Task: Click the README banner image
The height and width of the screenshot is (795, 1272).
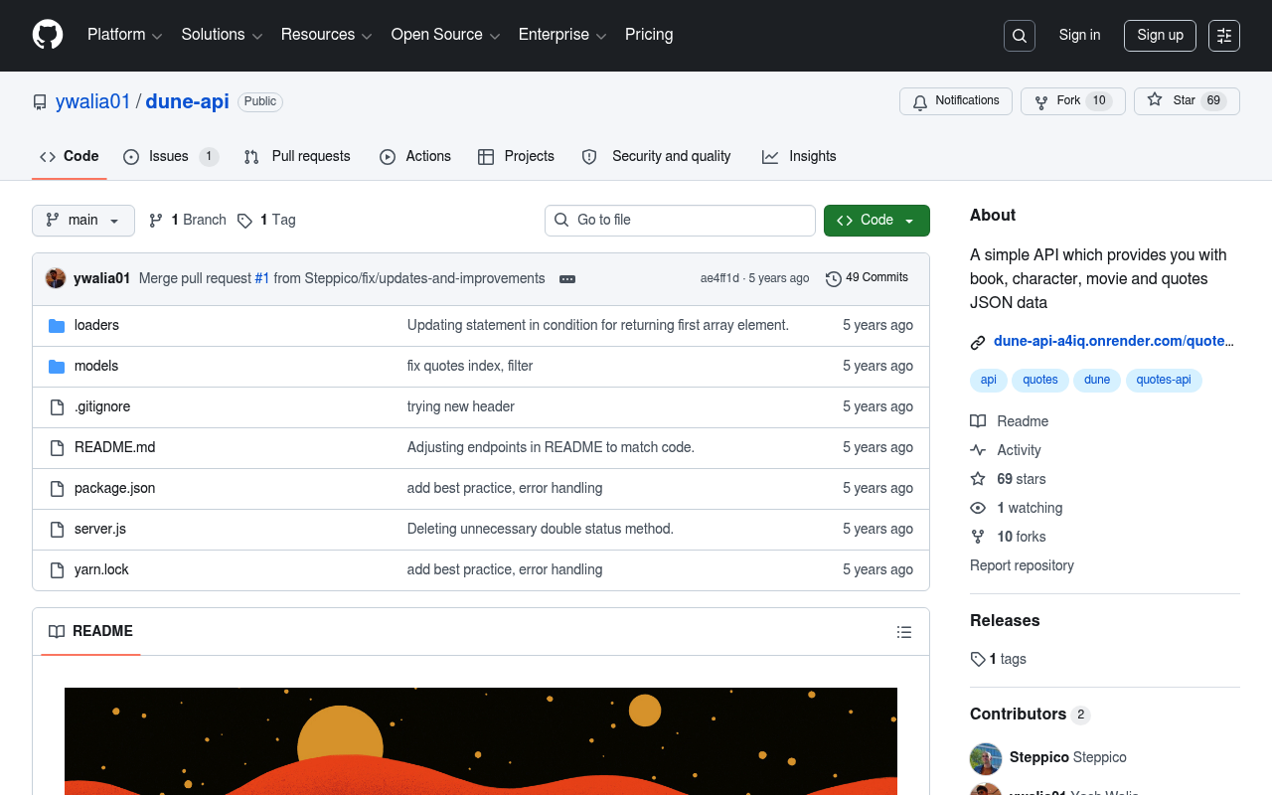Action: (x=481, y=741)
